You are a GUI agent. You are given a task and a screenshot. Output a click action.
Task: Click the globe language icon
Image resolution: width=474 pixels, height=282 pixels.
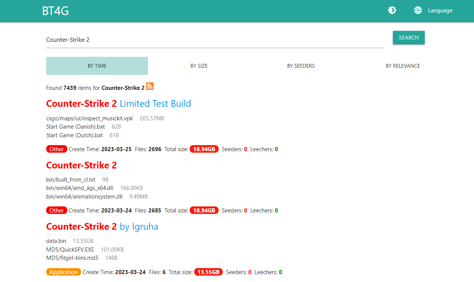[x=418, y=11]
